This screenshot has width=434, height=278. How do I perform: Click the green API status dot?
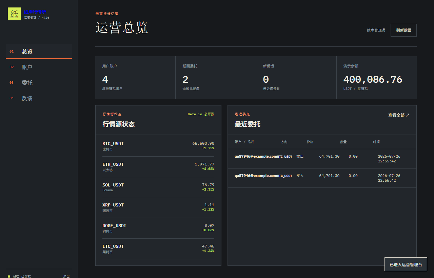click(9, 276)
